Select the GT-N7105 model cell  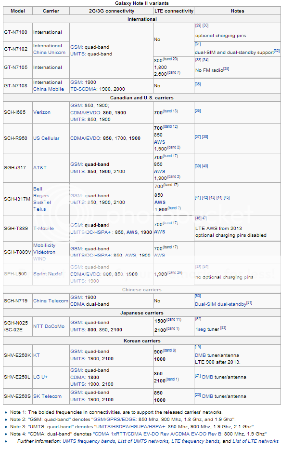click(18, 68)
